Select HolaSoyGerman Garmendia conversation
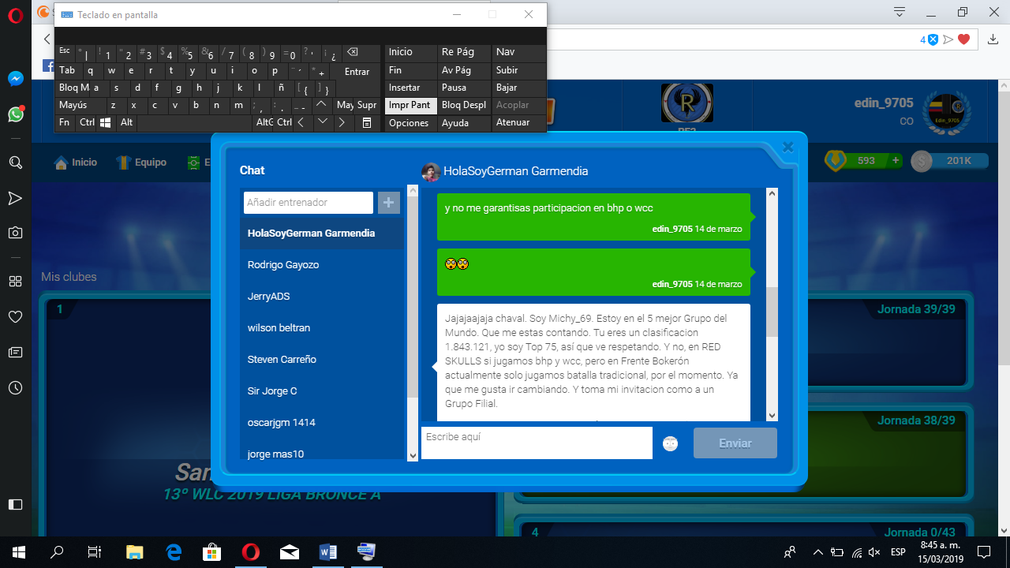This screenshot has height=568, width=1010. click(322, 234)
